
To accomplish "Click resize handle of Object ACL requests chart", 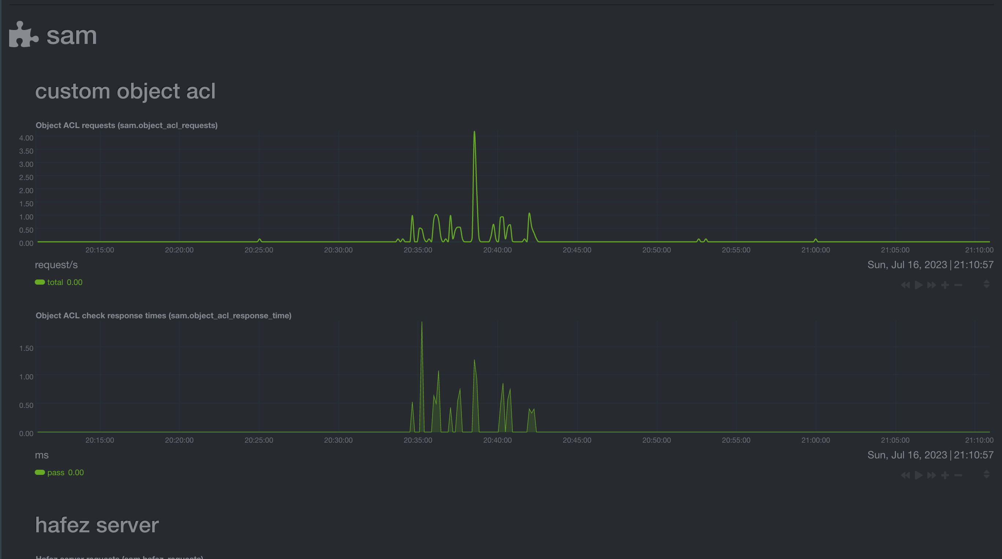I will tap(986, 284).
